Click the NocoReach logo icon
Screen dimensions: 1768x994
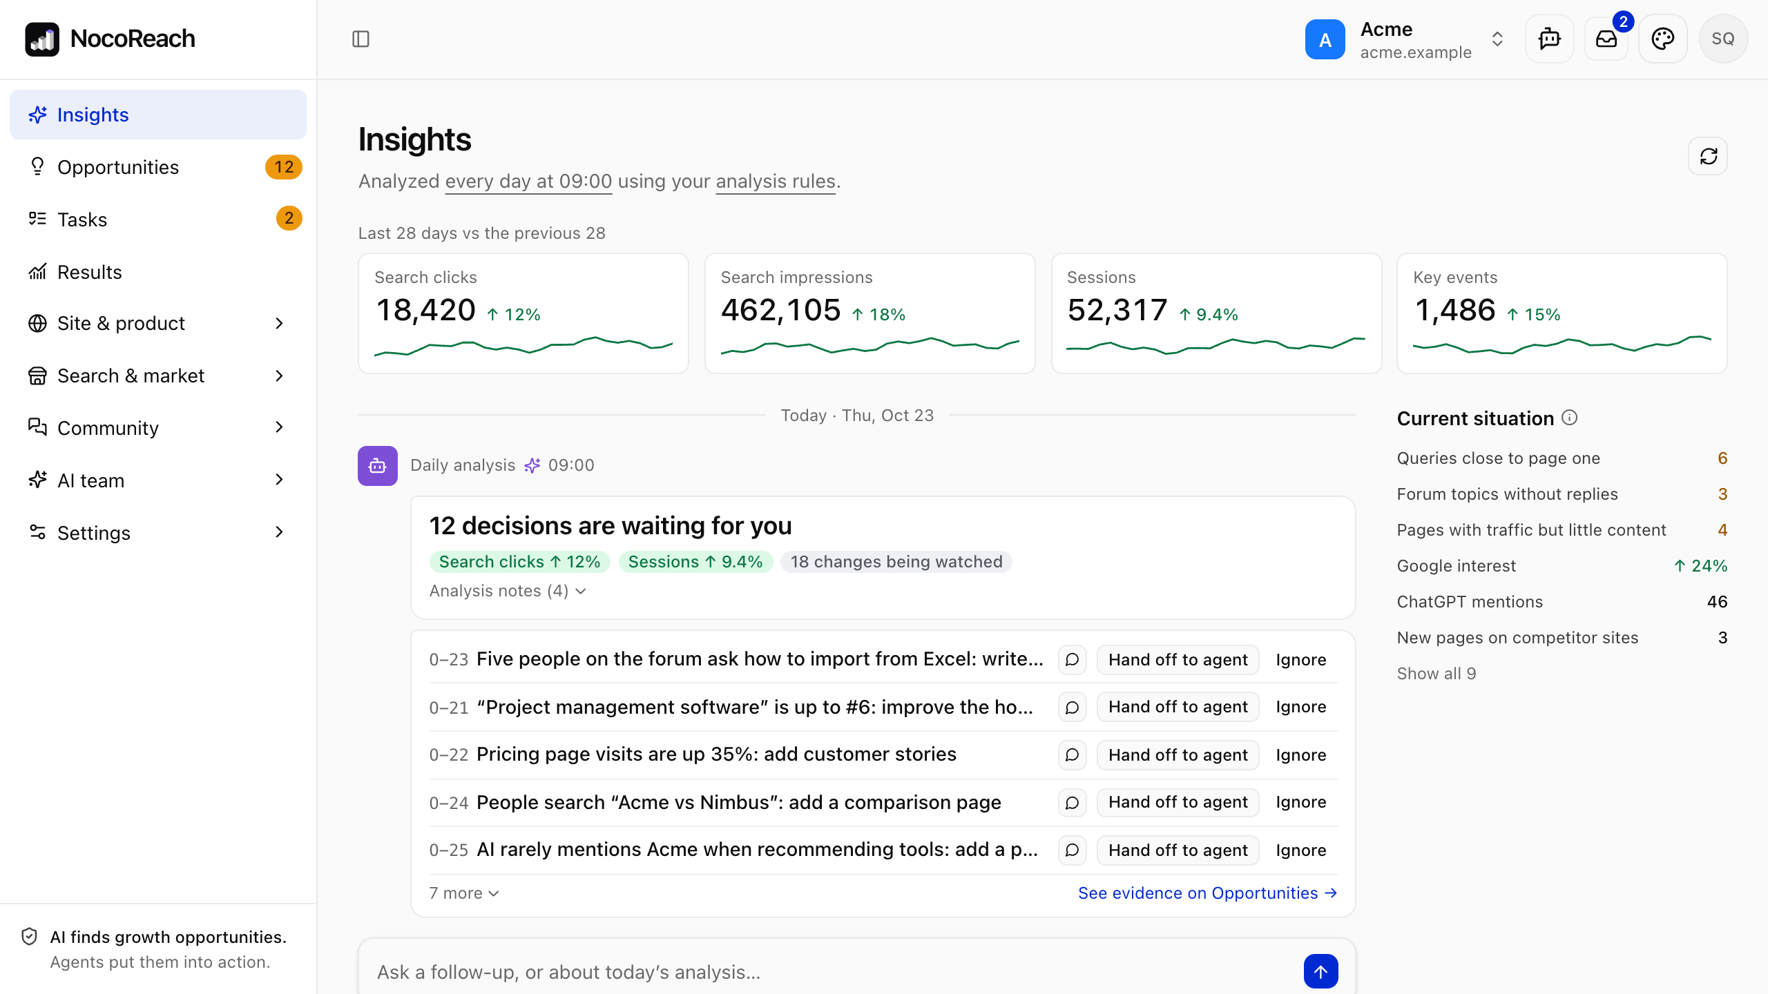coord(42,39)
